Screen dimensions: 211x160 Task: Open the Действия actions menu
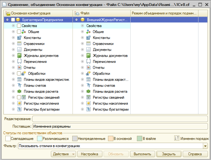tap(63, 154)
